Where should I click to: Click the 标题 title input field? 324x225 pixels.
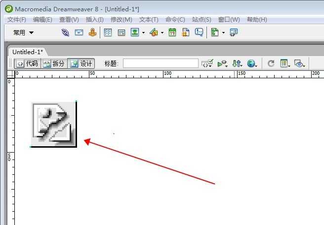click(x=161, y=64)
